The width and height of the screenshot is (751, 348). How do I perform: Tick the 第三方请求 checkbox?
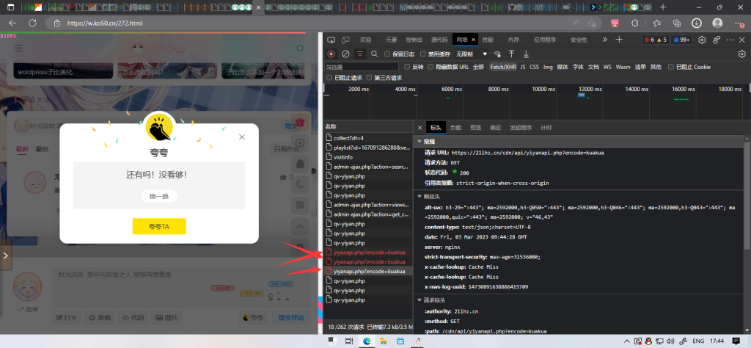pos(369,77)
